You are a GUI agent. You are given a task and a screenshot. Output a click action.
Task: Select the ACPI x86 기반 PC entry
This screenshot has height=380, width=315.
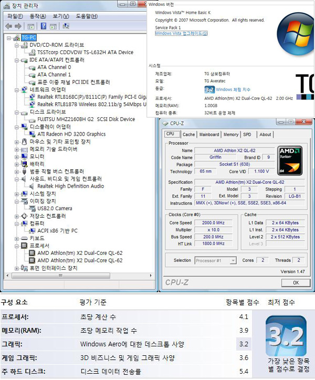[x=57, y=231]
